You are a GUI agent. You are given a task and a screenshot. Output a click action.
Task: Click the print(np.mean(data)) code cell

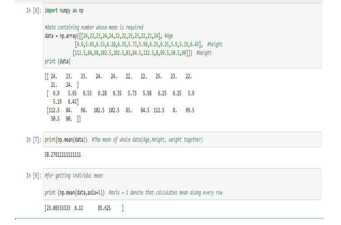pyautogui.click(x=182, y=139)
